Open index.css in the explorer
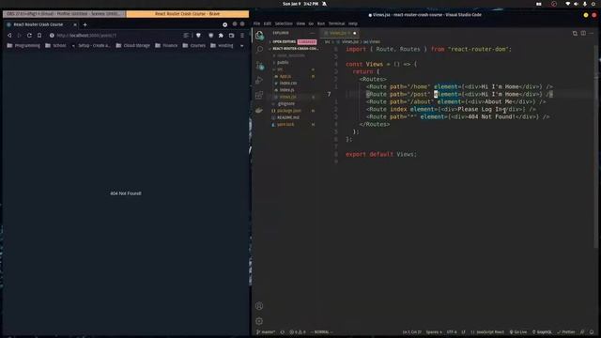This screenshot has height=338, width=601. point(288,84)
